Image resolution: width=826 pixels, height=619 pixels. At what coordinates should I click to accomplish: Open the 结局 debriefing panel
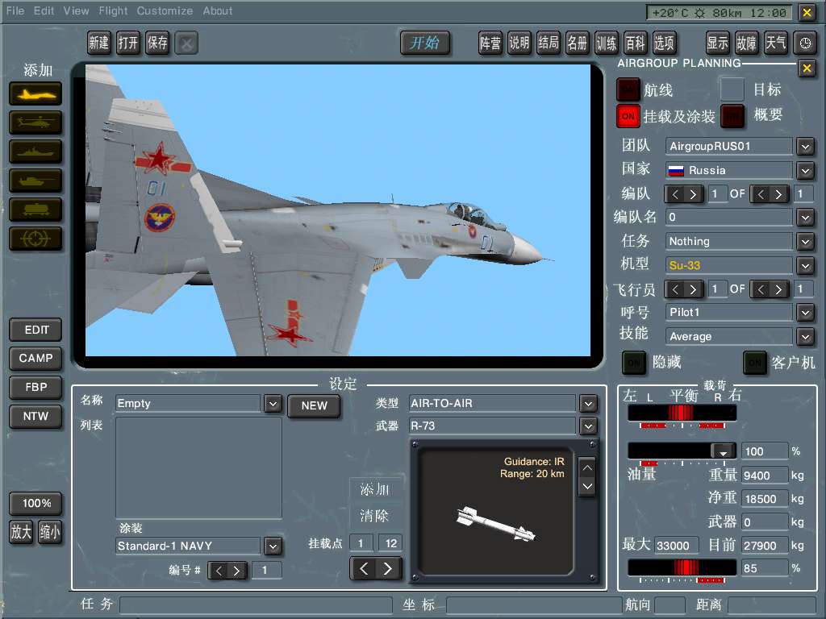pos(548,43)
